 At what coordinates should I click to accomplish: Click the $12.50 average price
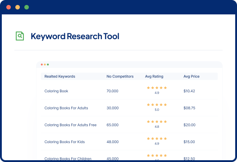pos(189,158)
